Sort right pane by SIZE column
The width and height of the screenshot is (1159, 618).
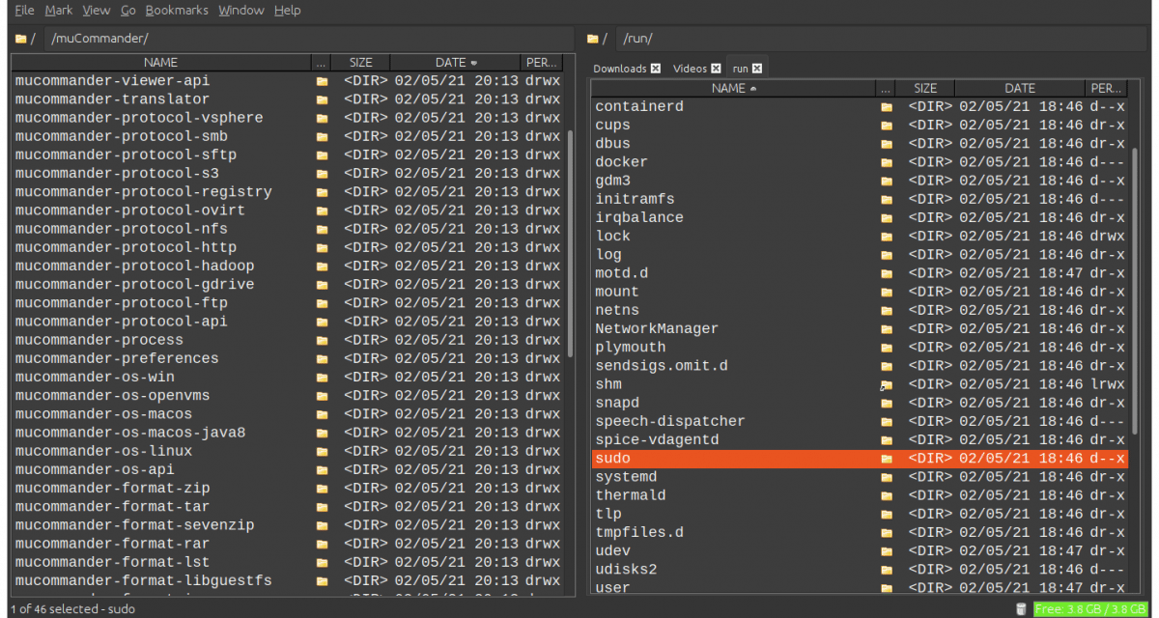pos(925,88)
